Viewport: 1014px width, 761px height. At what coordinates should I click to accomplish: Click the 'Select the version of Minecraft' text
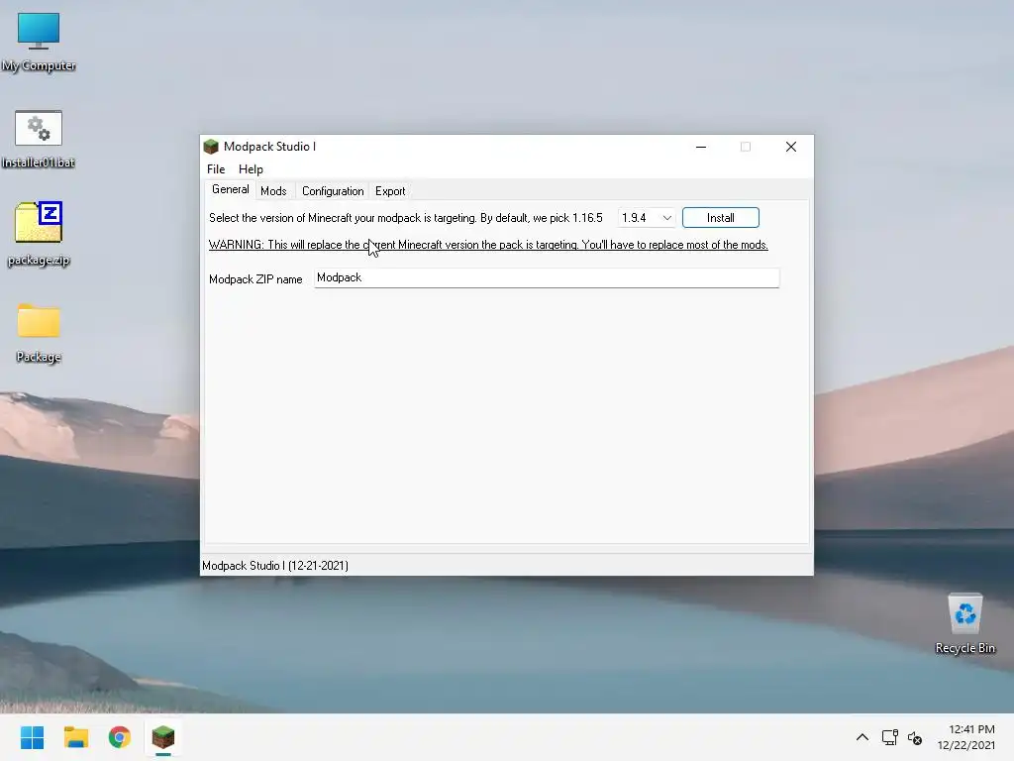(x=405, y=218)
